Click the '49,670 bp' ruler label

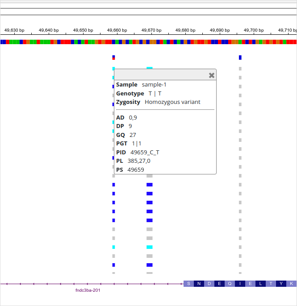pos(151,30)
